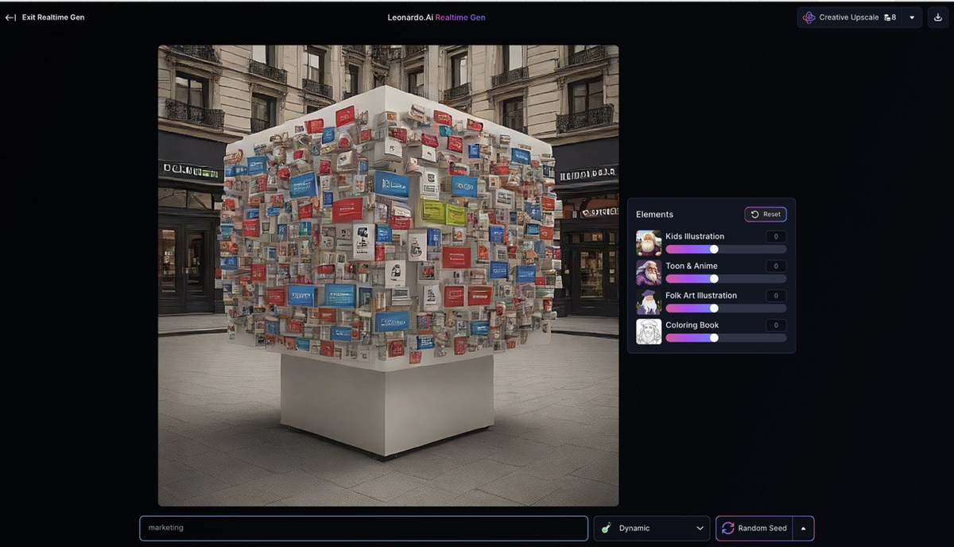Click the Dynamic style guitar icon
This screenshot has height=547, width=954.
(607, 528)
